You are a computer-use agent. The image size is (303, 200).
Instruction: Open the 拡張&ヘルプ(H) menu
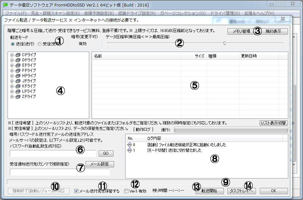point(259,13)
